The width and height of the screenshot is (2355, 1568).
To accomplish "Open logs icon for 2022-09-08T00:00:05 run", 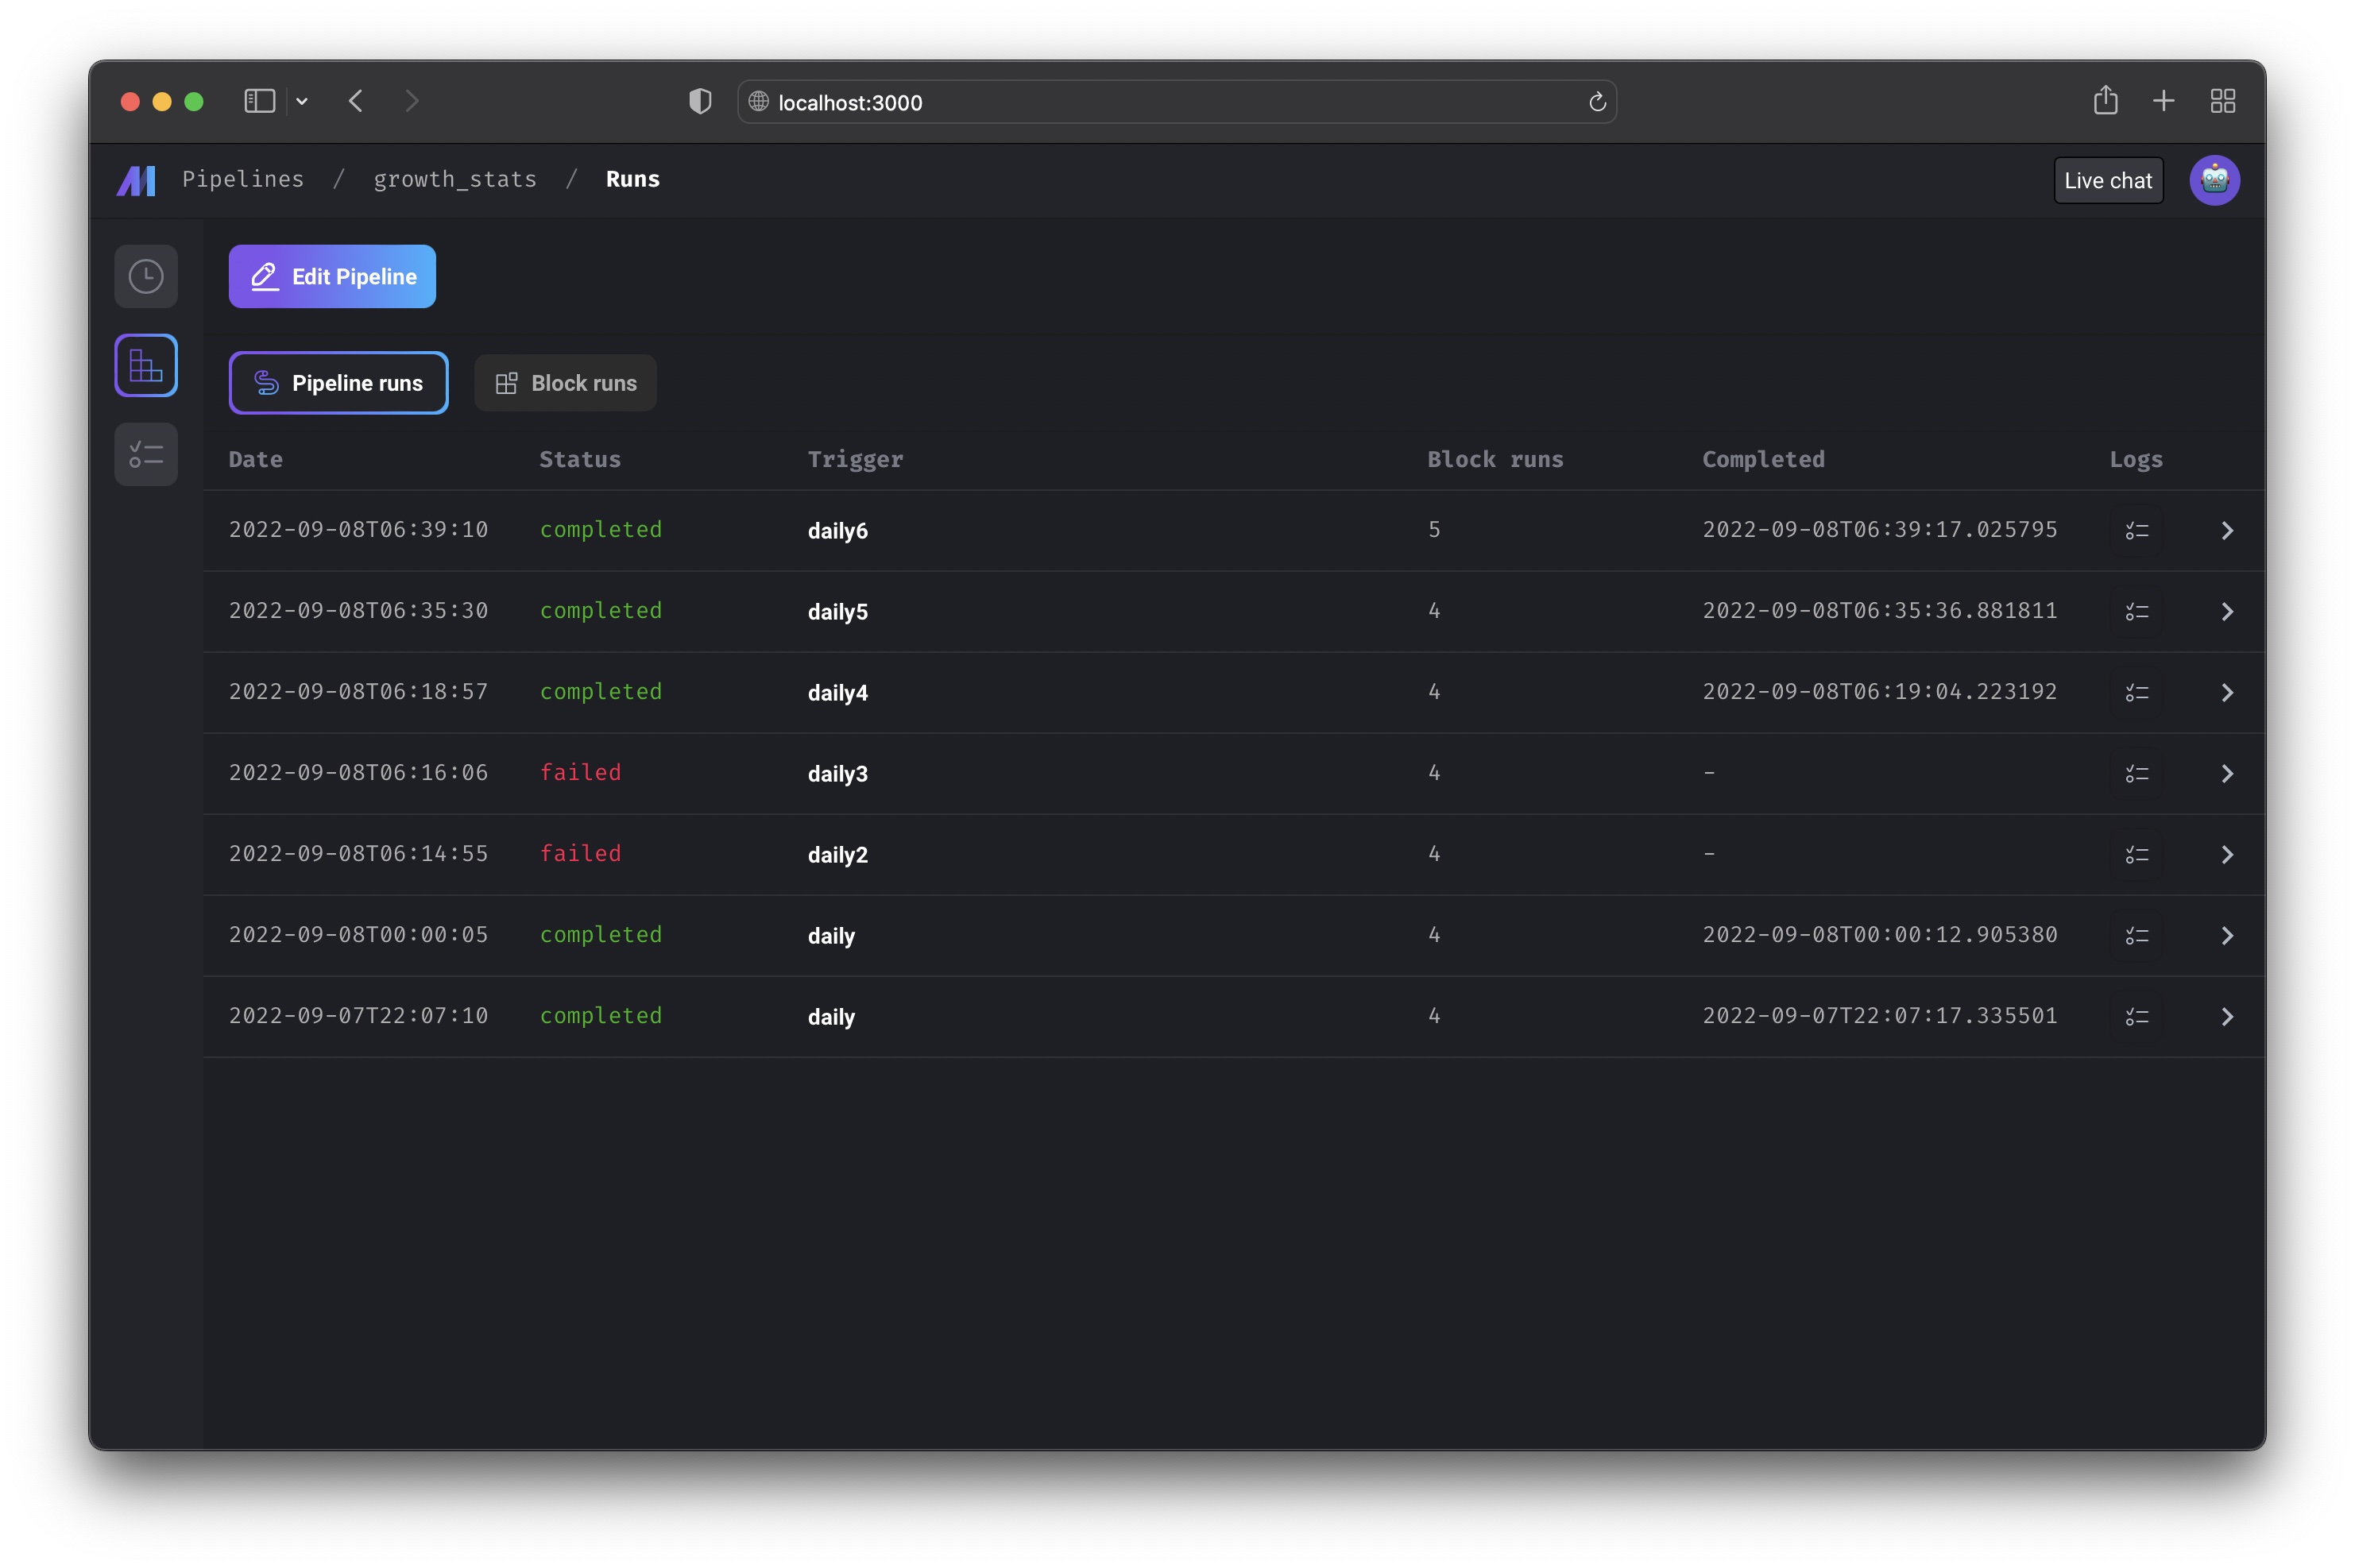I will tap(2136, 936).
